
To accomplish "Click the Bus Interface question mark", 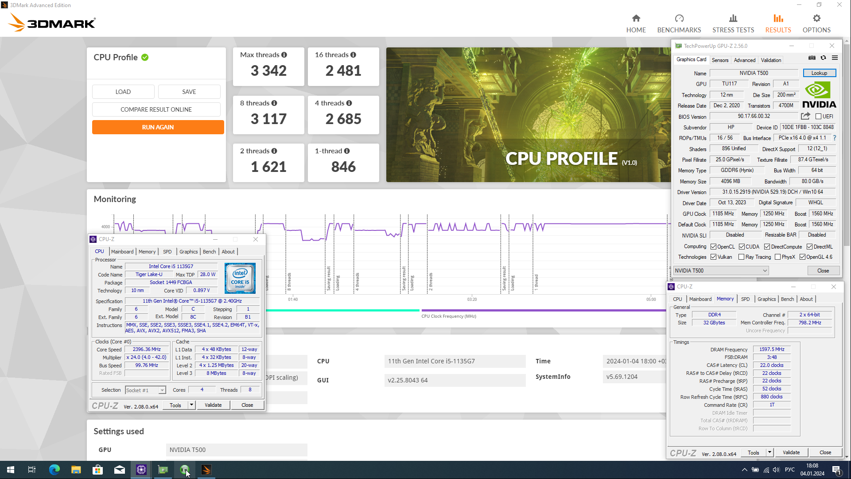I will click(834, 138).
